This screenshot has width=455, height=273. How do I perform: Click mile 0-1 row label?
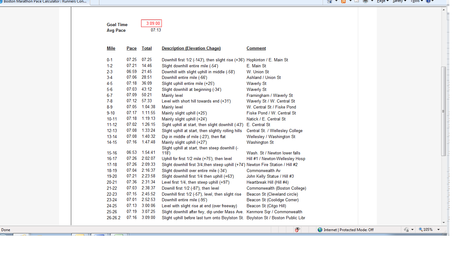click(x=110, y=60)
